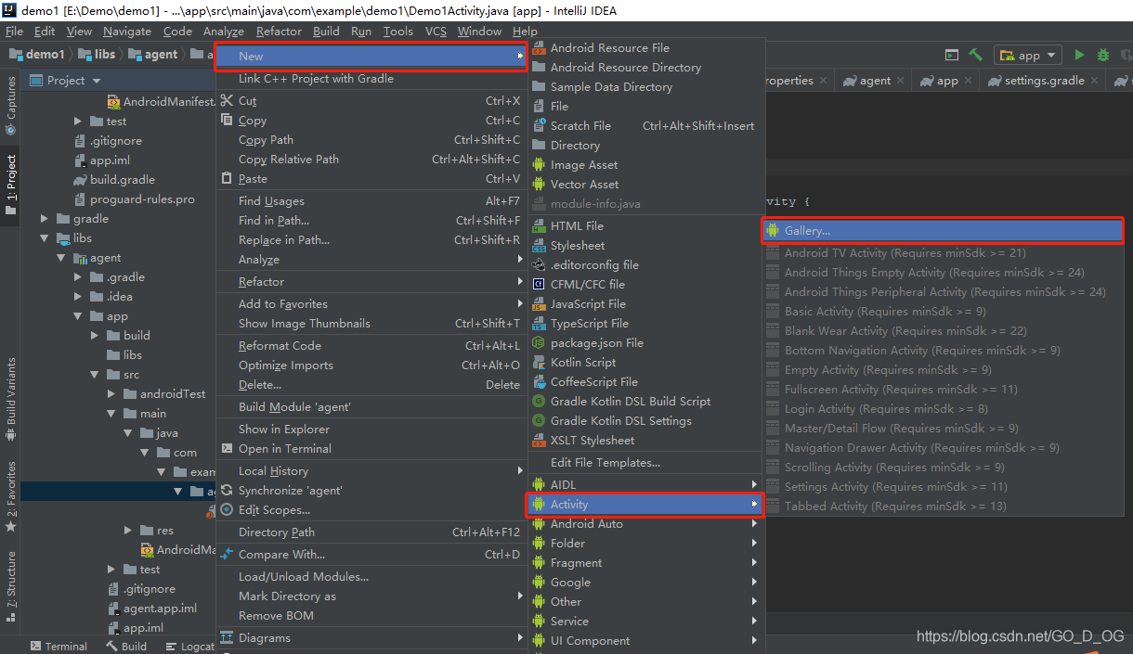Expand the Service submenu
Screen dimensions: 1133x654
[x=645, y=621]
